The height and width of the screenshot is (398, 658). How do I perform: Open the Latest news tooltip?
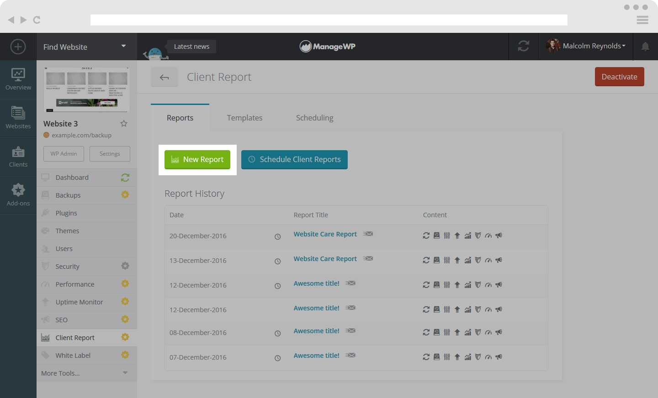click(191, 47)
